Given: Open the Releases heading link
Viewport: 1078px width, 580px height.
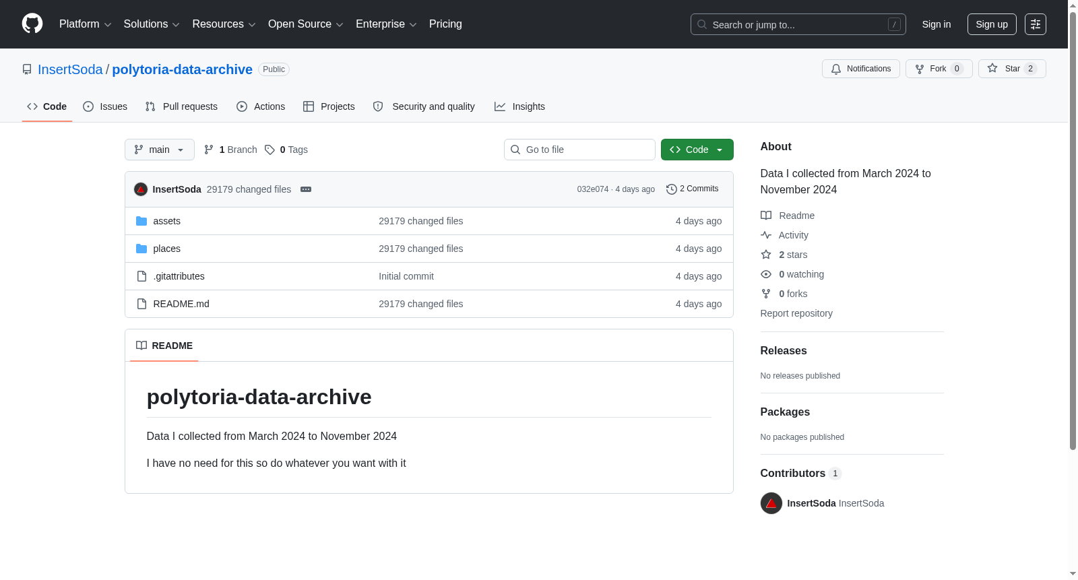Looking at the screenshot, I should pyautogui.click(x=784, y=351).
